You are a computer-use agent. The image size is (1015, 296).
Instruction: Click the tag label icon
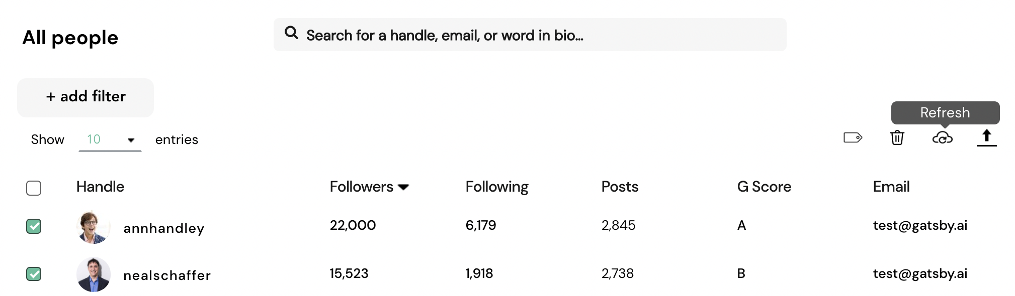click(x=853, y=137)
